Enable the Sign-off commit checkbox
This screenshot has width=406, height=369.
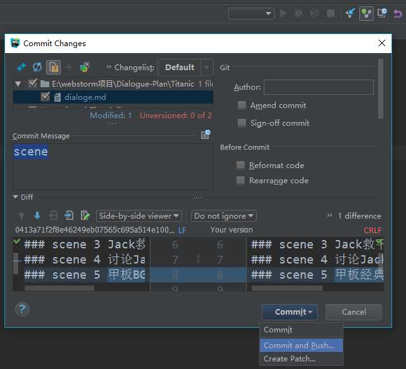[x=242, y=123]
